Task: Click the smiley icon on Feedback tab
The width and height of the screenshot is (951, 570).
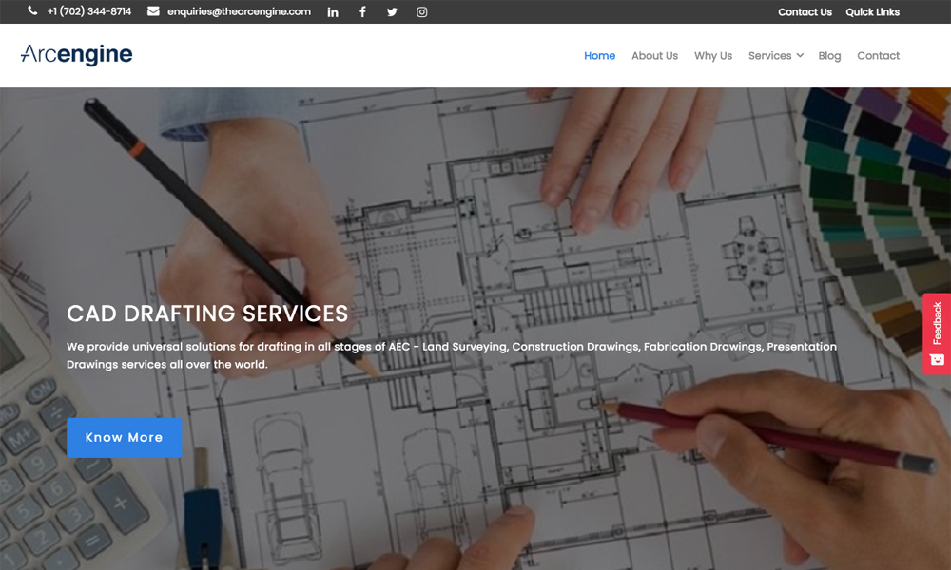Action: [937, 359]
